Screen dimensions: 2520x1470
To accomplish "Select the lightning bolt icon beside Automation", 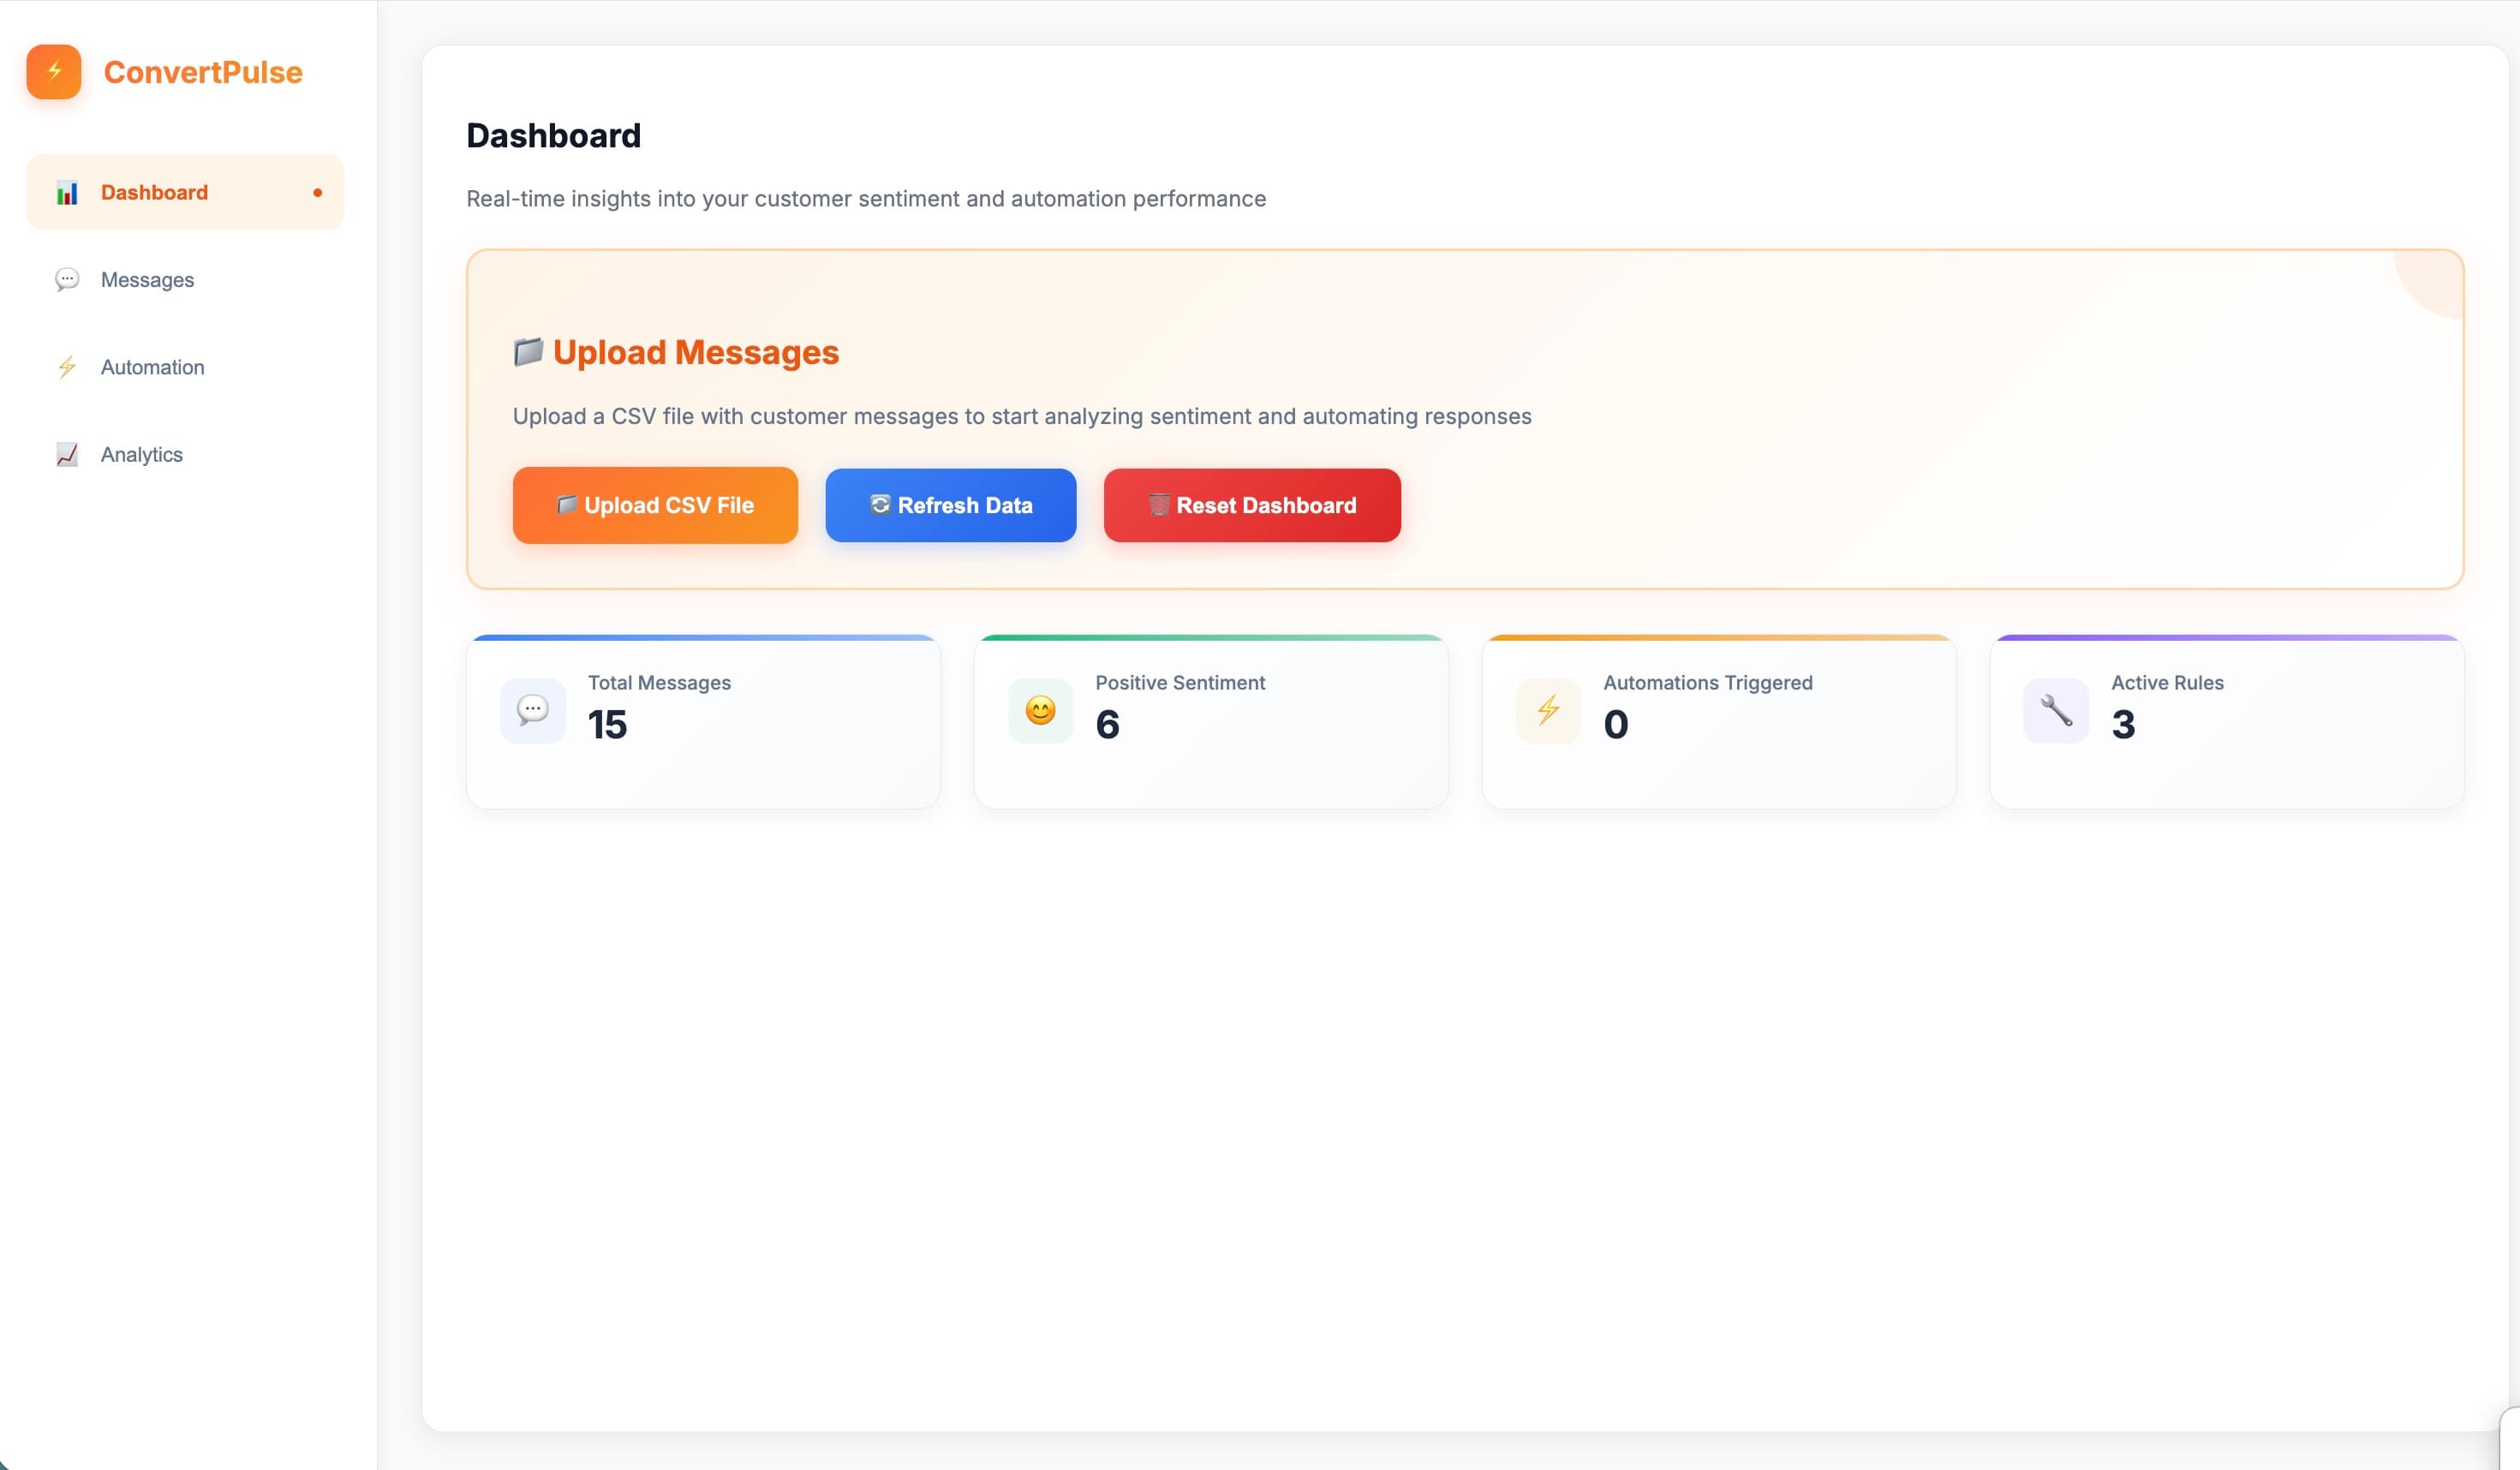I will 67,367.
